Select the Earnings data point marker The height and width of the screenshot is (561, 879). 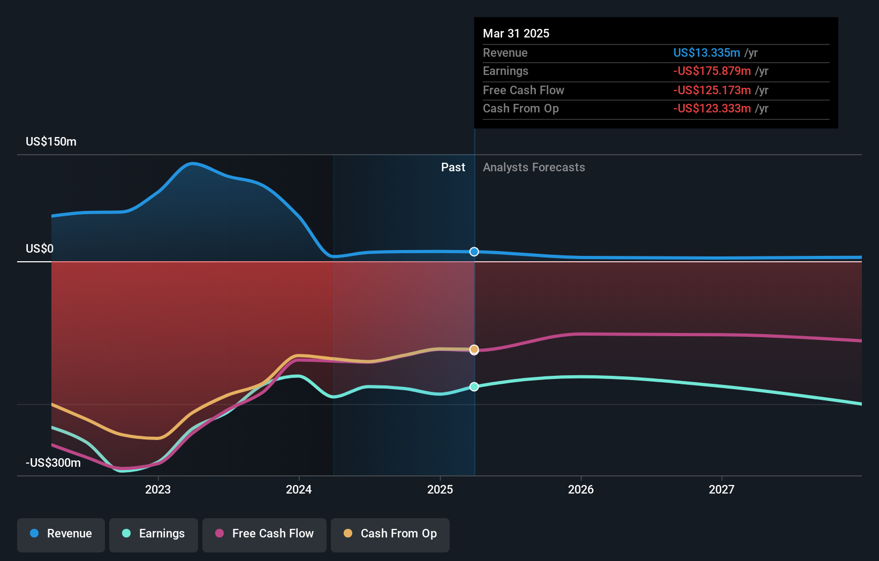coord(474,386)
